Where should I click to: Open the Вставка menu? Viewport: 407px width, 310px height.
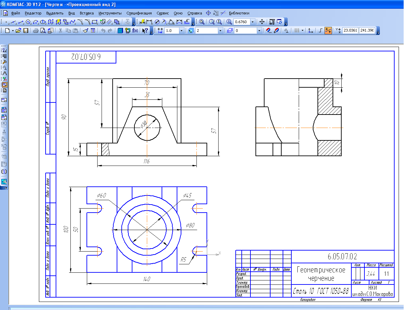pyautogui.click(x=87, y=13)
